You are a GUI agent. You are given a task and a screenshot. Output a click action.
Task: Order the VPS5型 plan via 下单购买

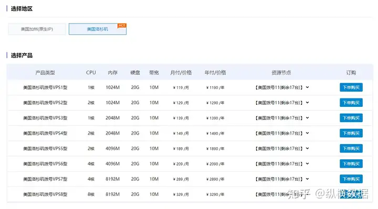tap(351, 148)
